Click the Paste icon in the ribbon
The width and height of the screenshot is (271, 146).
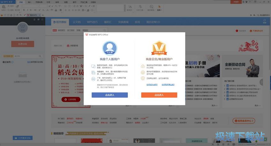[4, 7]
